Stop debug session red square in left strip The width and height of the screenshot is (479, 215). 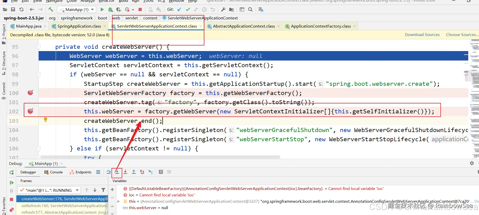[x=12, y=199]
